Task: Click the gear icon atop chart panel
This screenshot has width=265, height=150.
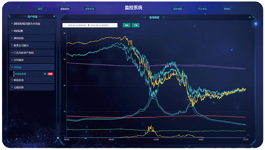Action: 250,17
